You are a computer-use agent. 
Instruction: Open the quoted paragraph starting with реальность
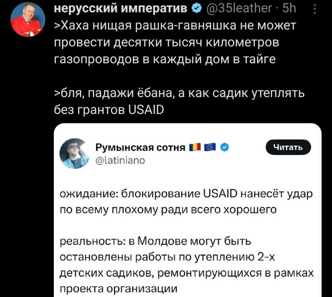(x=187, y=264)
